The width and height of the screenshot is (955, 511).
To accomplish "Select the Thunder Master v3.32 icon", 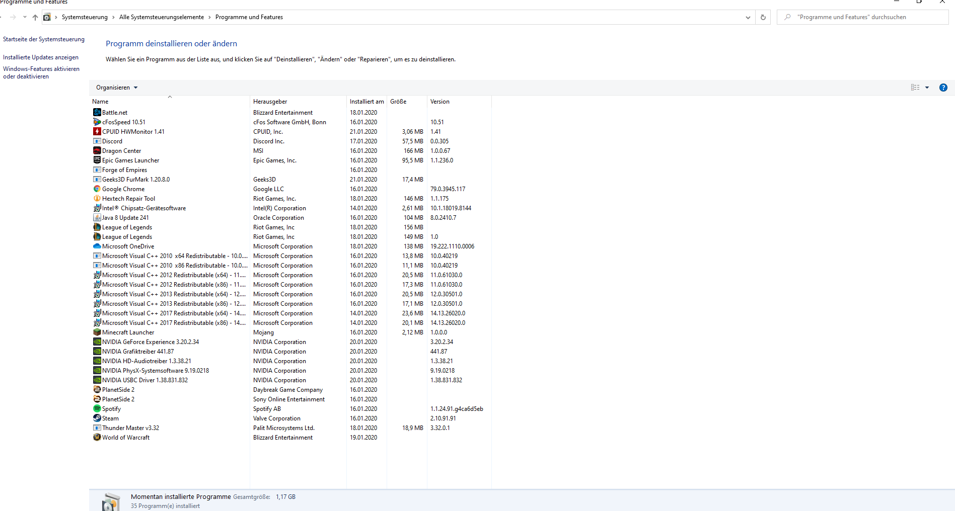I will click(x=97, y=428).
